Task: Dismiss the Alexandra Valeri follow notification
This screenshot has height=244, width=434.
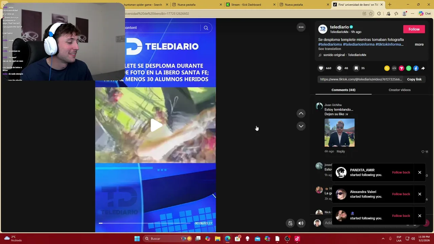Action: click(419, 194)
